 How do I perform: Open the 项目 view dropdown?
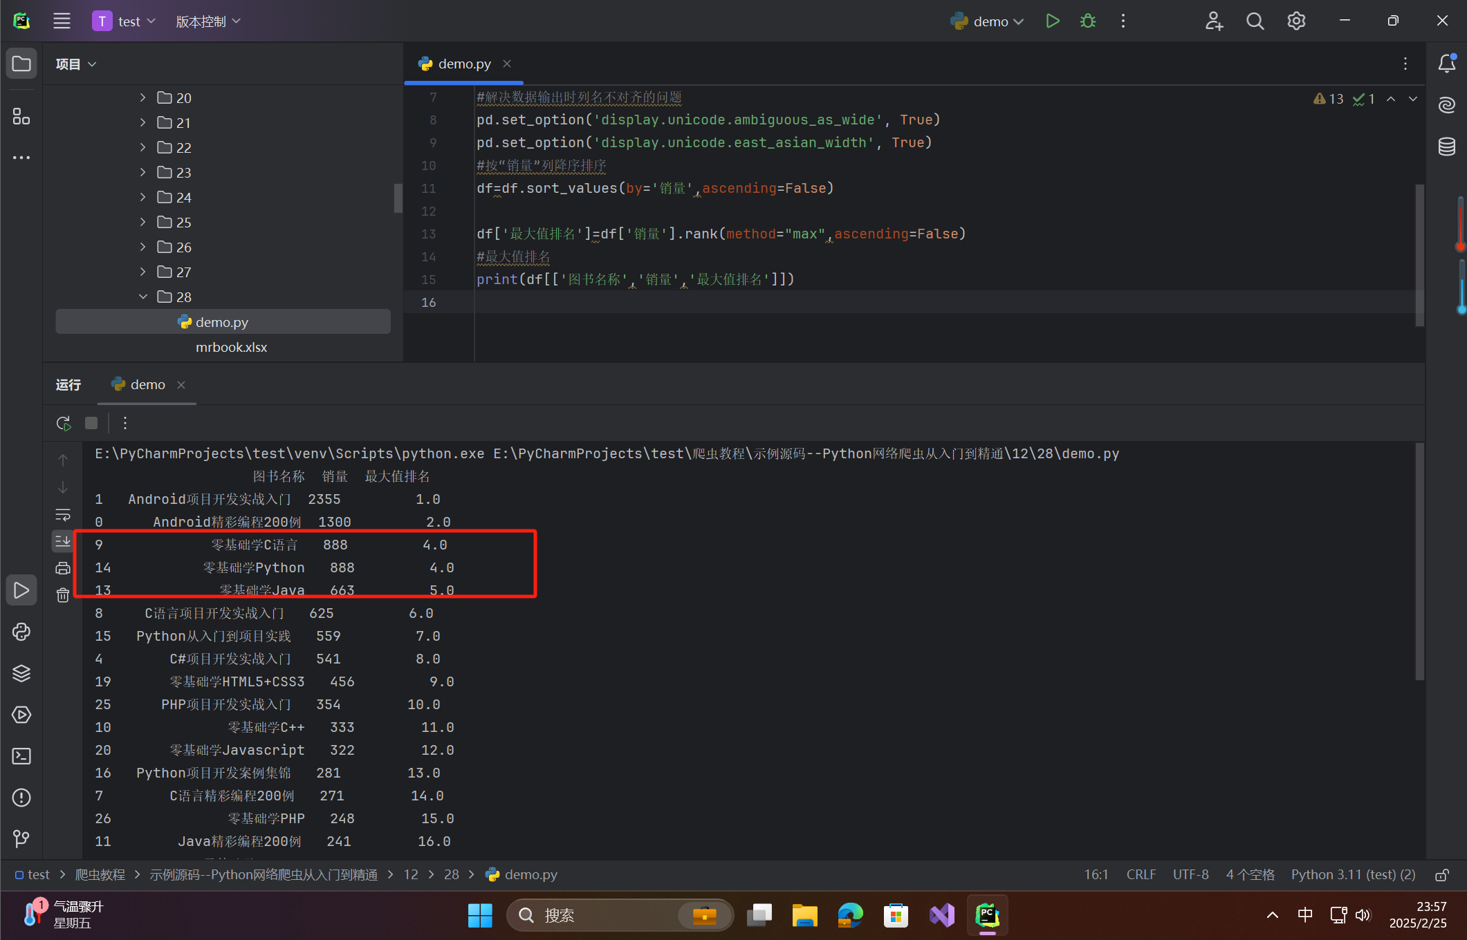tap(76, 64)
